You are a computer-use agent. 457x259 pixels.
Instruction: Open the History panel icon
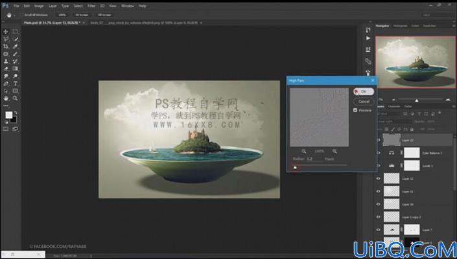point(368,30)
